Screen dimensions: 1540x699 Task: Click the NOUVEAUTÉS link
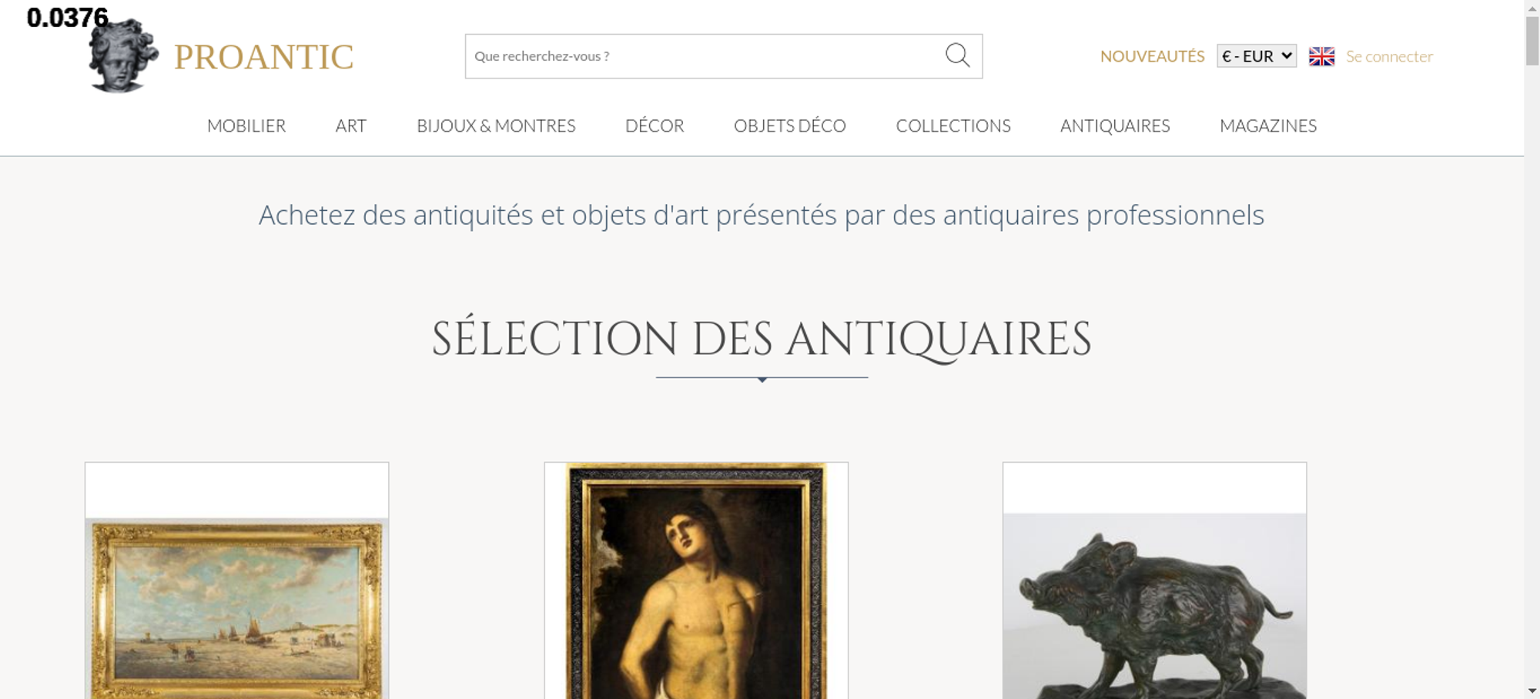click(x=1152, y=56)
